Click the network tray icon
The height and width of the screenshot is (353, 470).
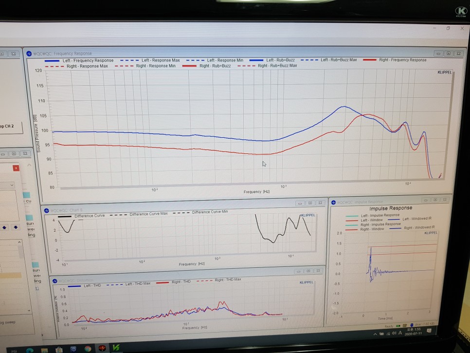pos(388,333)
